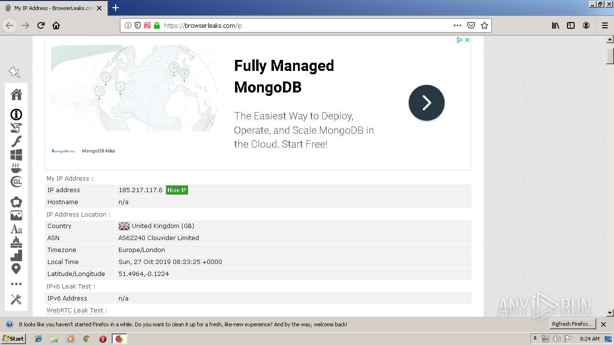Open Windows Explorer folder from taskbar
Viewport: 614px width, 345px height.
pyautogui.click(x=54, y=339)
